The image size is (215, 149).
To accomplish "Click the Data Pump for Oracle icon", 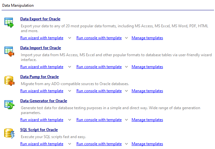I will click(9, 81).
